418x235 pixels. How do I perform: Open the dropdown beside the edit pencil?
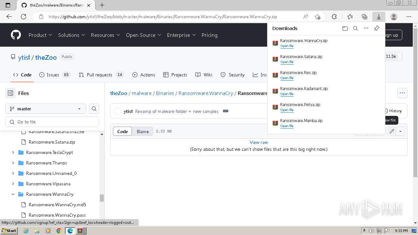(400, 131)
